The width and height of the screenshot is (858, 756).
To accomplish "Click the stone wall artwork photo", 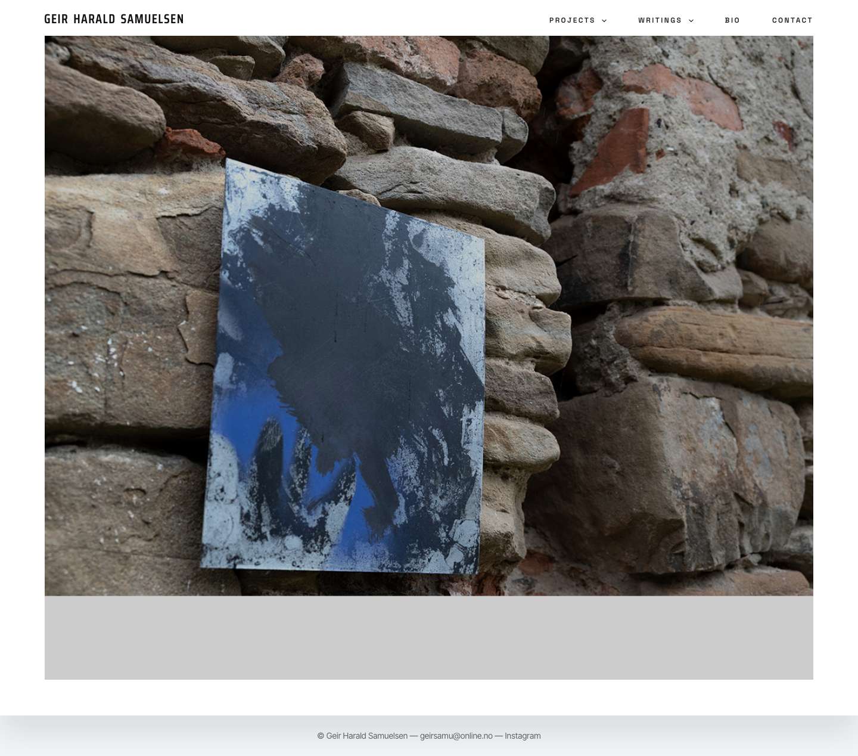I will pyautogui.click(x=428, y=315).
